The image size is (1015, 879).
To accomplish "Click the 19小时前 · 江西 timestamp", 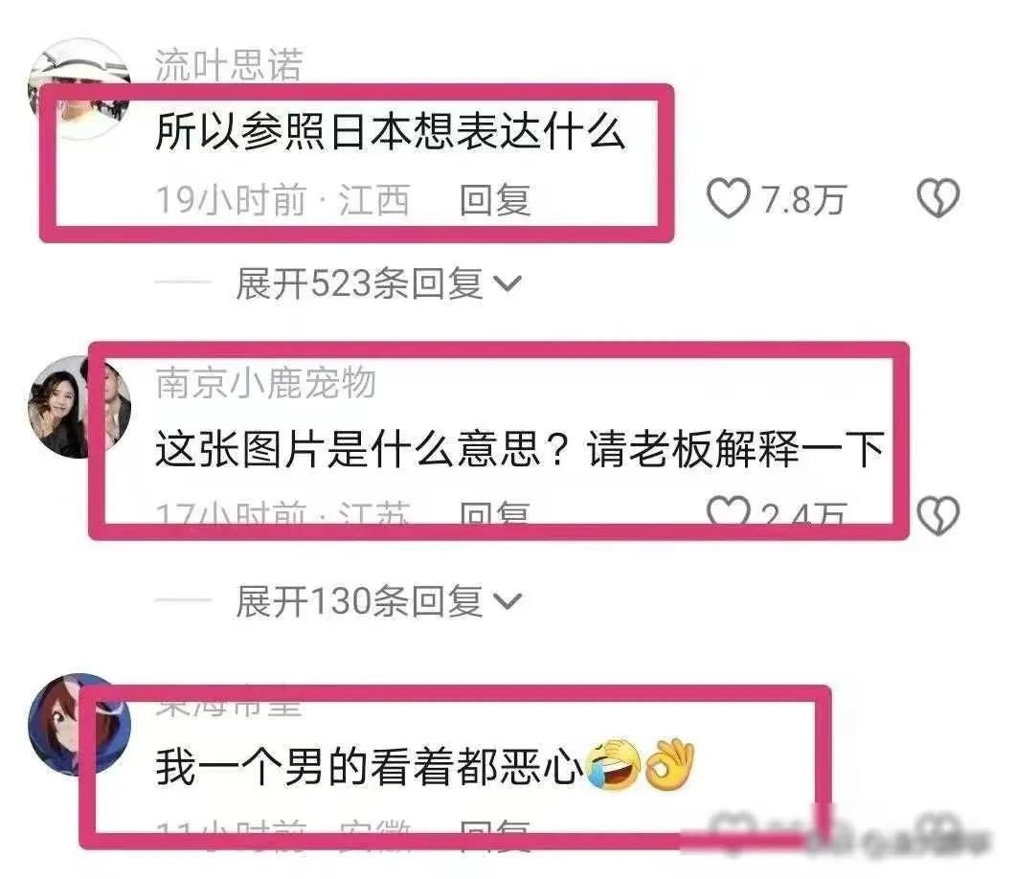I will click(x=282, y=199).
